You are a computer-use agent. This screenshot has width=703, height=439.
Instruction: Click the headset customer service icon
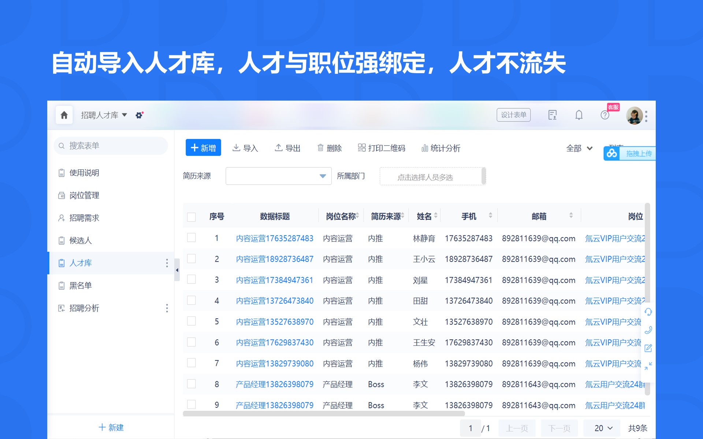(x=648, y=312)
